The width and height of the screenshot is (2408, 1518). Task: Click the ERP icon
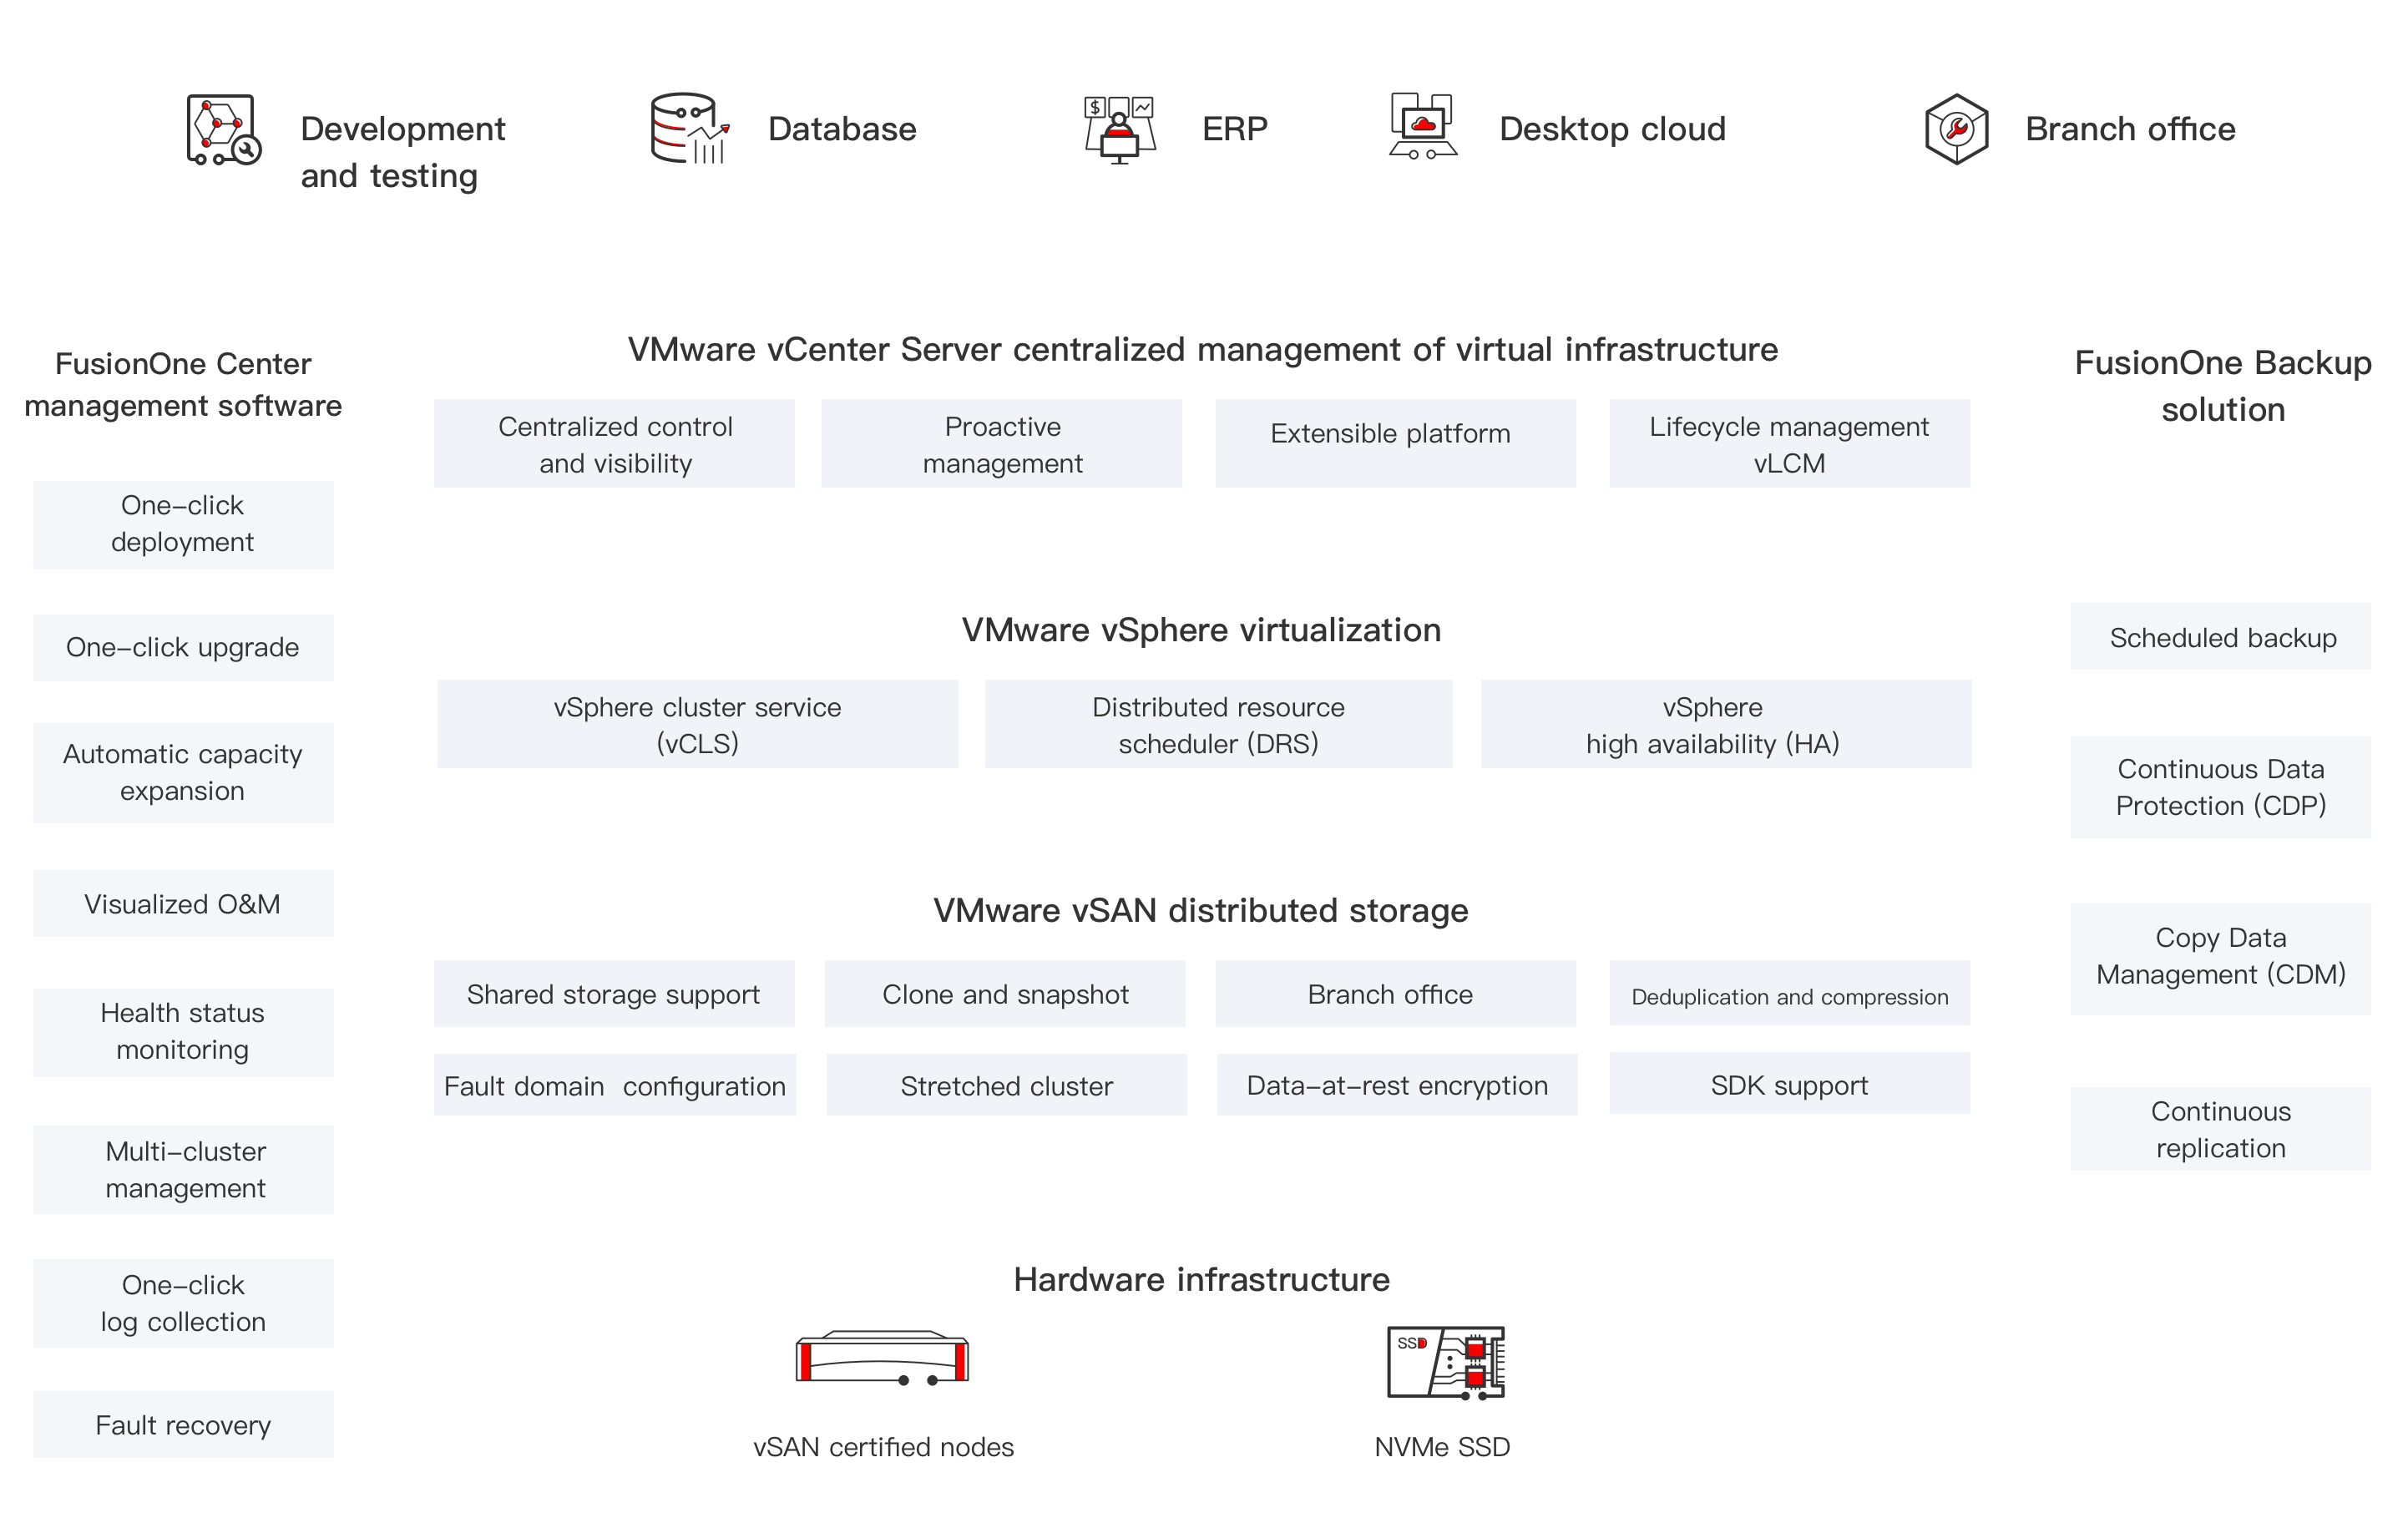click(x=1120, y=130)
